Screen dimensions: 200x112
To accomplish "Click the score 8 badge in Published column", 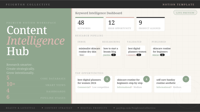I will click(162, 55).
